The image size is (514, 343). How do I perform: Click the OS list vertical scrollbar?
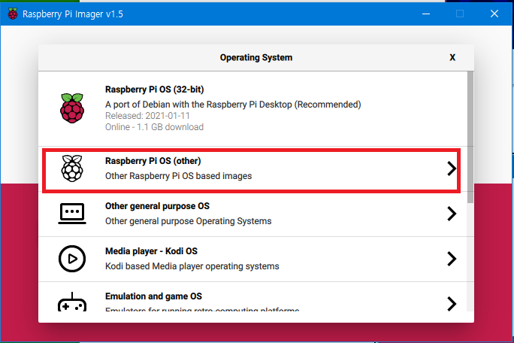(470, 137)
